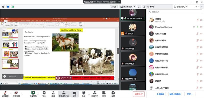Click End Meeting (结束会议) button
The width and height of the screenshot is (204, 98).
pyautogui.click(x=139, y=94)
